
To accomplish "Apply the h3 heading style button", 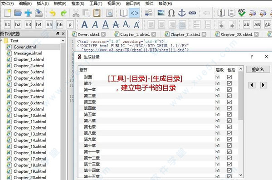I will (x=28, y=24).
